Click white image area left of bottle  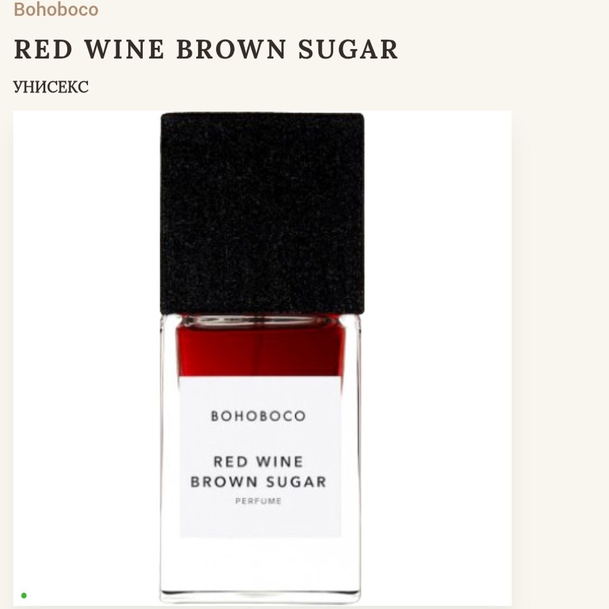86,358
